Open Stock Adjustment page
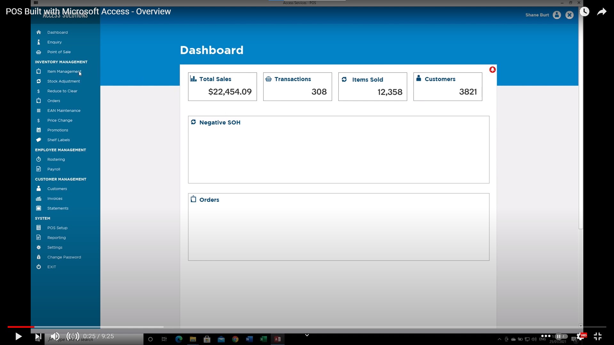 (63, 81)
